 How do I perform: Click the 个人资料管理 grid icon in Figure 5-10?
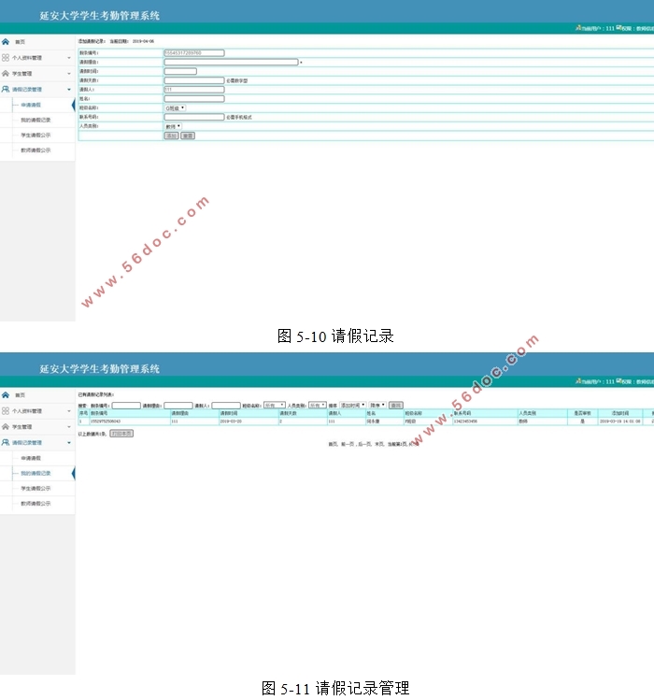6,58
